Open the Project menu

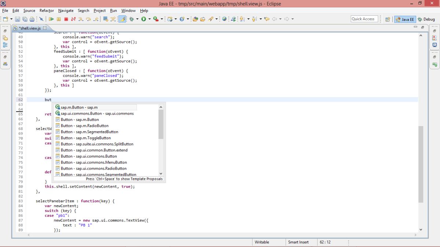[99, 11]
